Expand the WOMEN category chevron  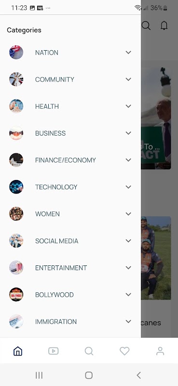click(128, 214)
